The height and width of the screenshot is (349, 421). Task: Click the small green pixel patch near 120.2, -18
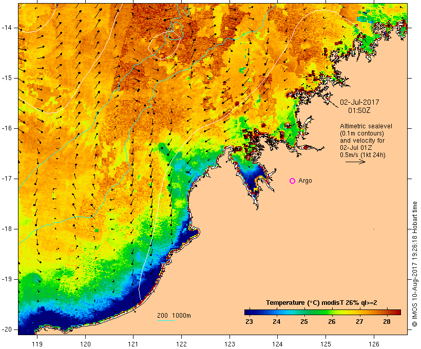[97, 230]
